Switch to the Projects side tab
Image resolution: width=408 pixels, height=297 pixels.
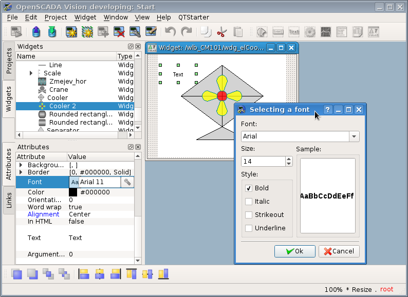[x=9, y=61]
